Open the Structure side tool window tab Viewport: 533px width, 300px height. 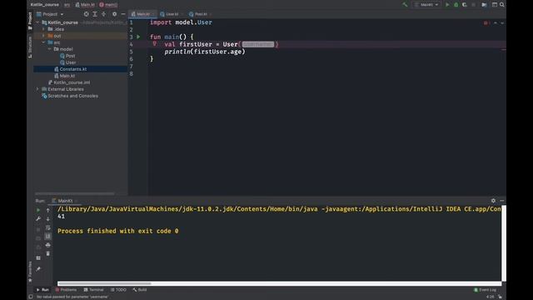click(30, 47)
